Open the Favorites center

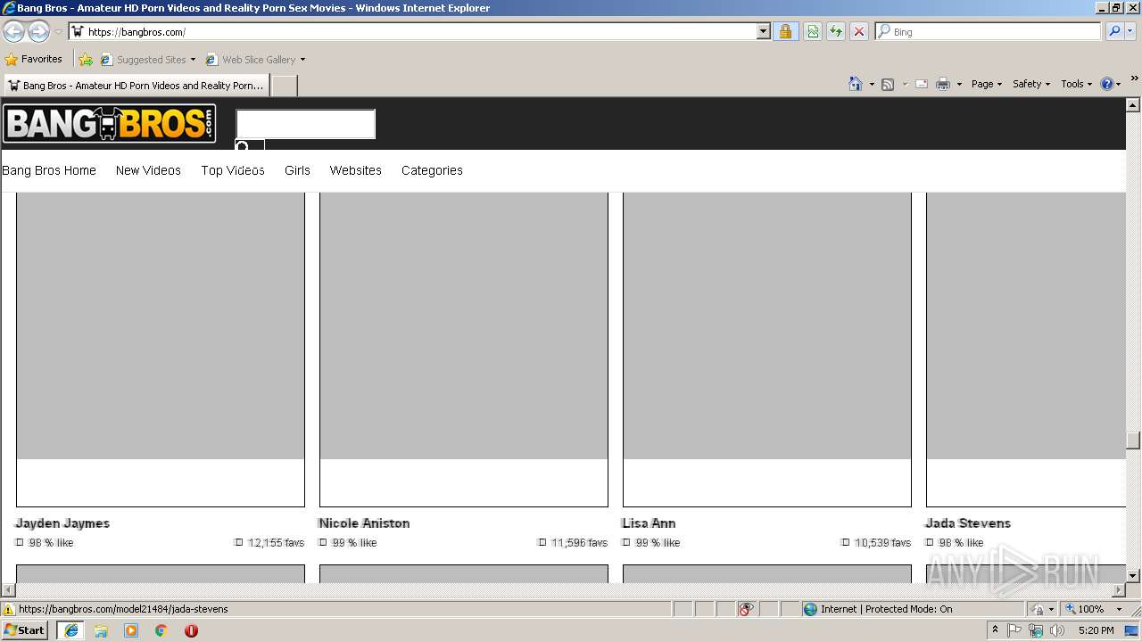[x=34, y=59]
